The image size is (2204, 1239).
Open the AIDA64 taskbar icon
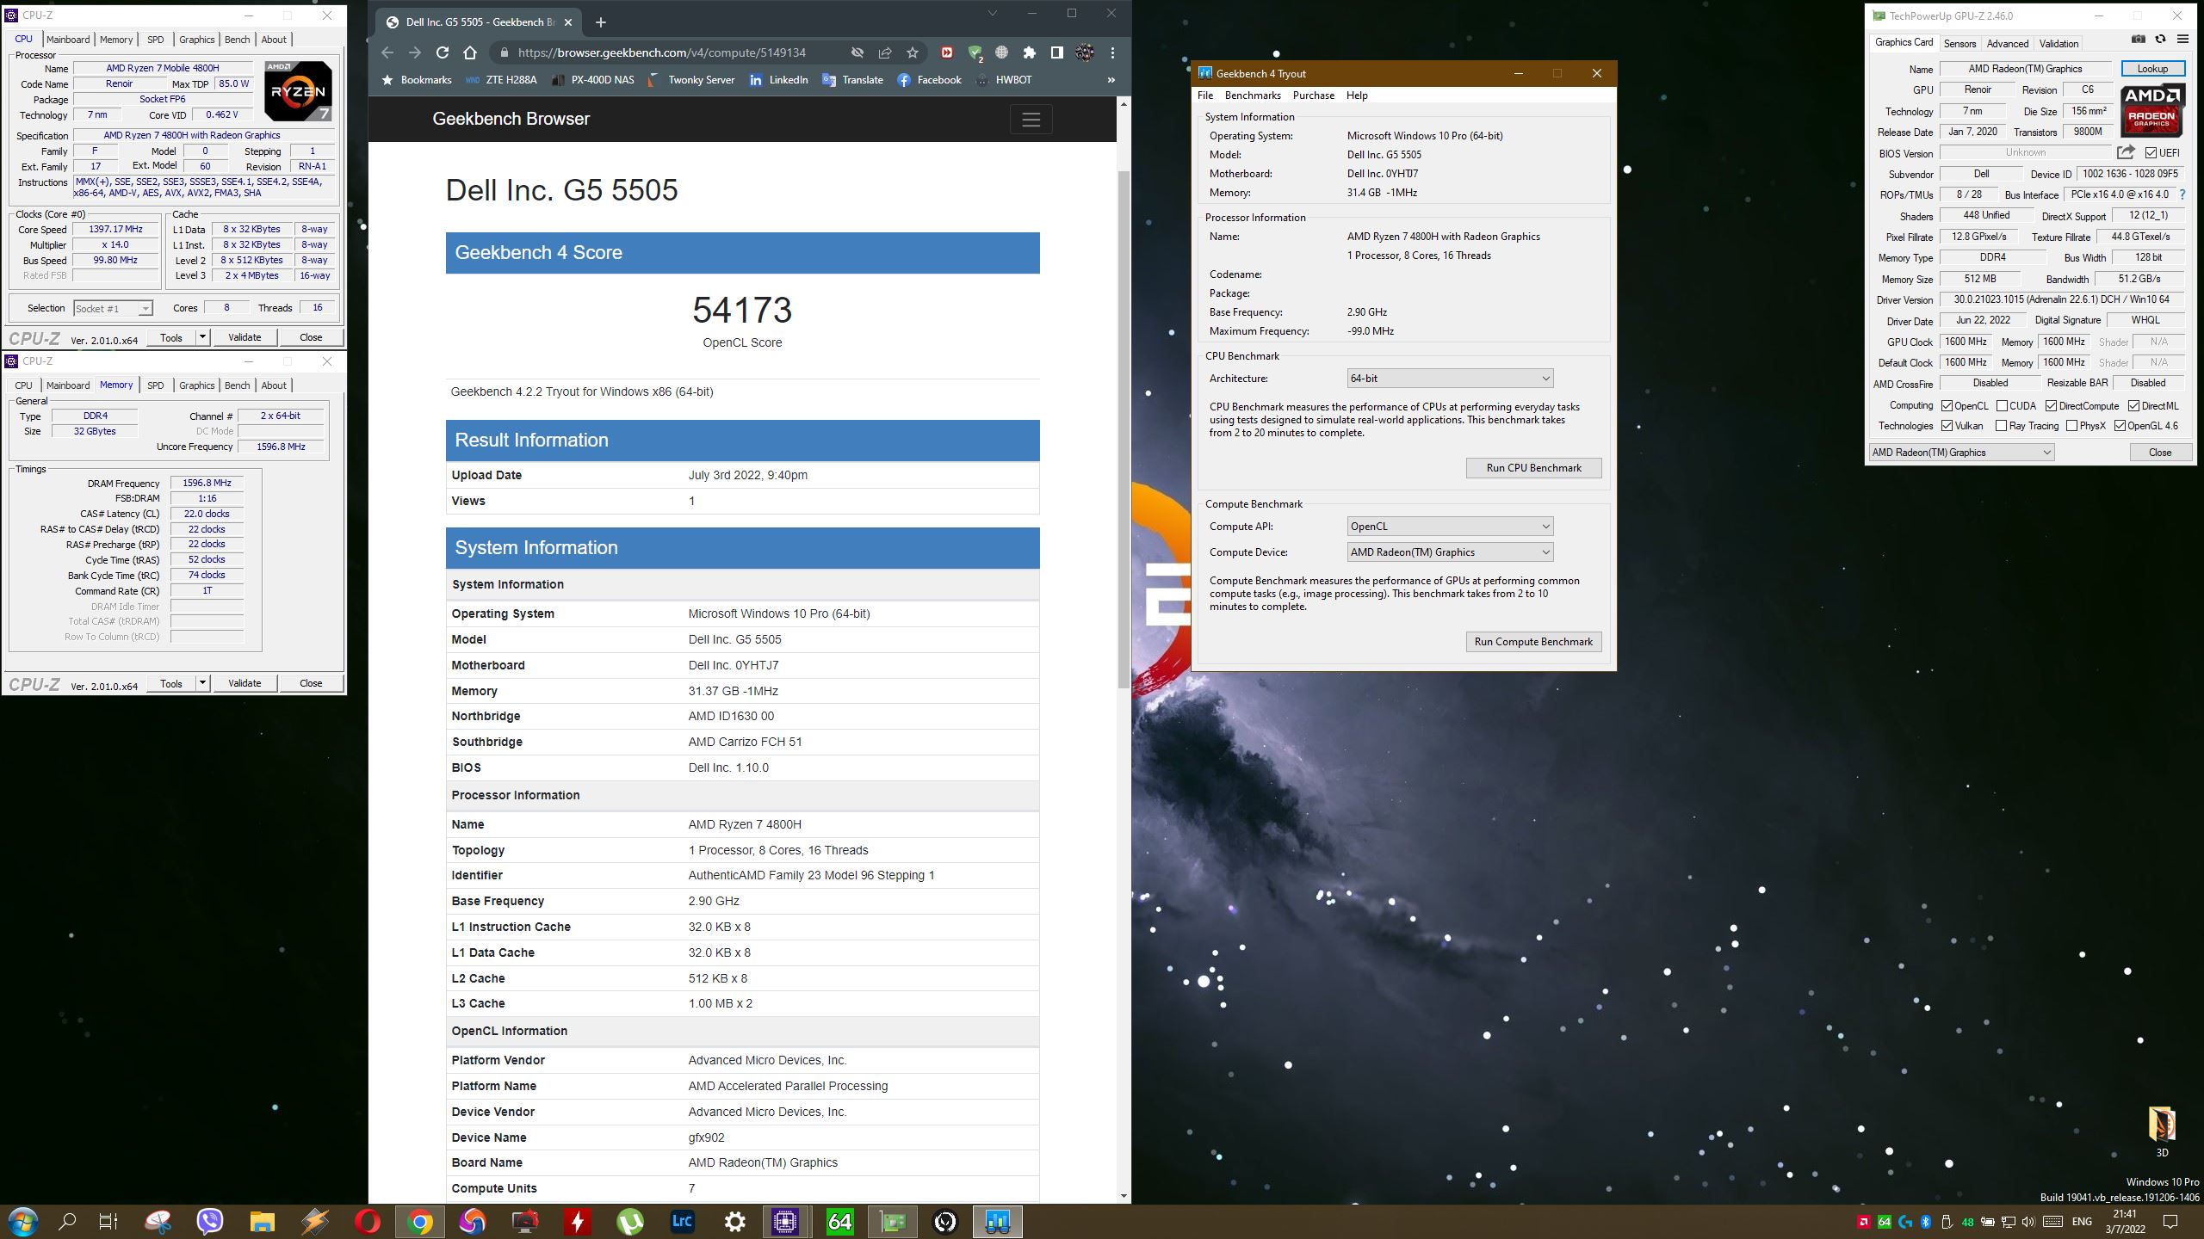coord(839,1222)
